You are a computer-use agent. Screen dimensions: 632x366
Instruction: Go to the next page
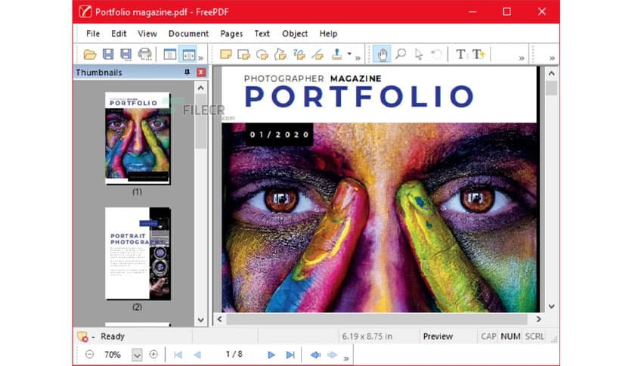pyautogui.click(x=271, y=354)
